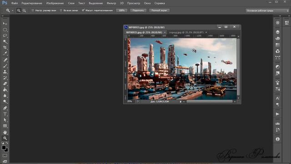Select the Horizontal Type tool

pos(5,114)
